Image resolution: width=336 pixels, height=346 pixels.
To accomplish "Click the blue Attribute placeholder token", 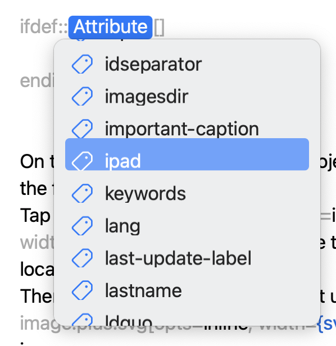I will pyautogui.click(x=110, y=27).
